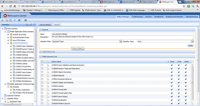Switch to the Search tab
Screen dimensions: 200x106
coord(57,25)
